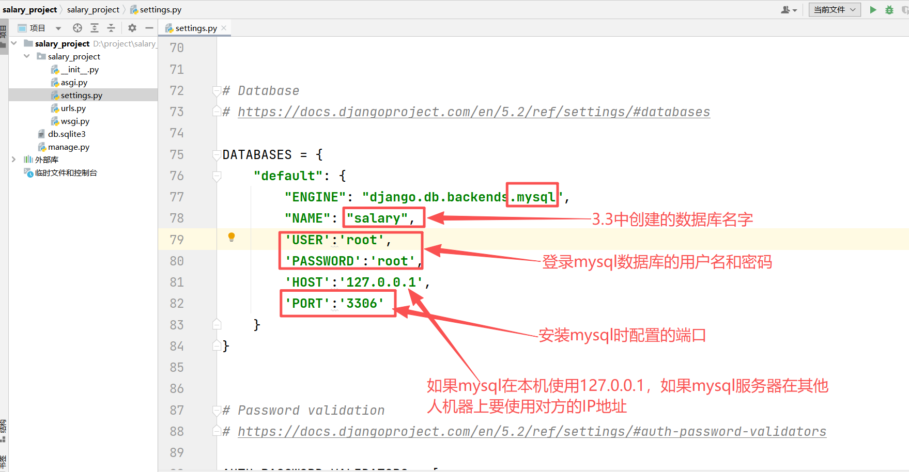Screen dimensions: 909x472
Task: Place cursor on 'HOST':'127.0.0.1' text
Action: point(354,282)
